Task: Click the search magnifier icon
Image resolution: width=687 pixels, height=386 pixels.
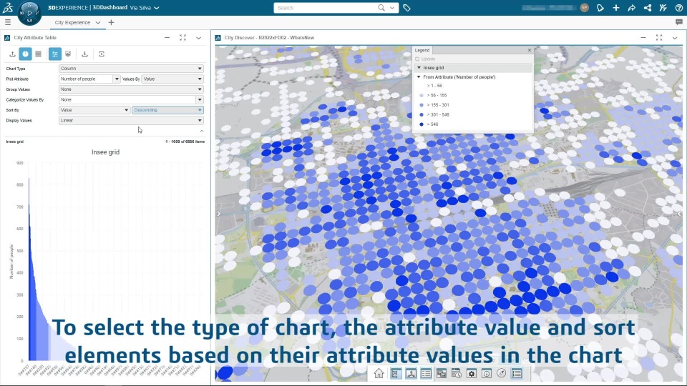Action: click(x=381, y=8)
